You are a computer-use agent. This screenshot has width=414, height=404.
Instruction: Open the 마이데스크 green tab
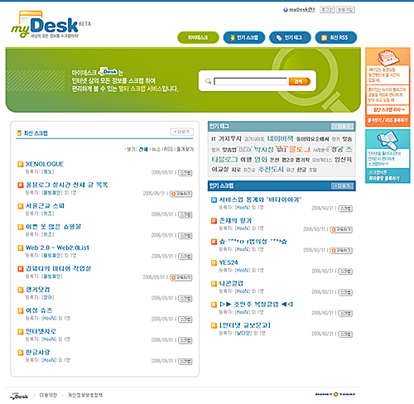coord(198,37)
